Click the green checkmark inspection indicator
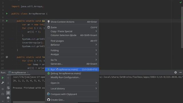183x103 pixels. coord(180,2)
